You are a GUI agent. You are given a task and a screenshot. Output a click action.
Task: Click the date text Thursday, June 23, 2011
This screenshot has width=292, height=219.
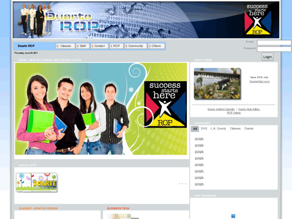point(26,53)
